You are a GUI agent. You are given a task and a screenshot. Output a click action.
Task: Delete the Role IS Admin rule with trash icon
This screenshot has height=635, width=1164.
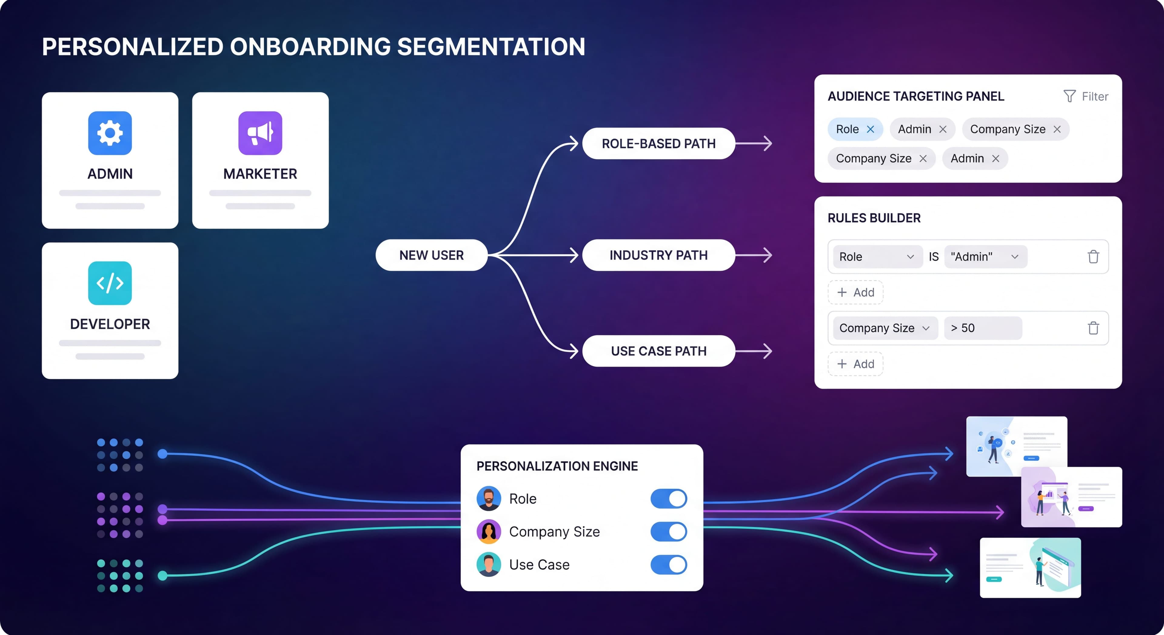[x=1093, y=257]
